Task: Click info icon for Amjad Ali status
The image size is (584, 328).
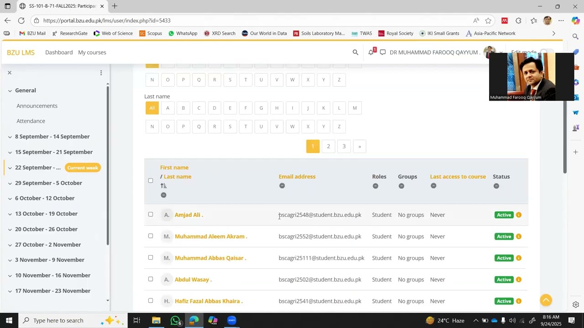Action: click(x=519, y=215)
